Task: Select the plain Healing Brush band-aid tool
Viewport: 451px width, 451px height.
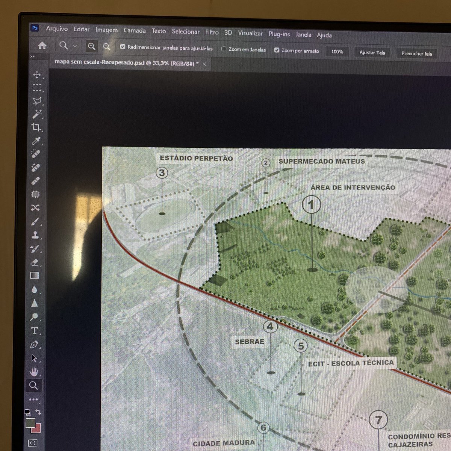Action: tap(35, 181)
